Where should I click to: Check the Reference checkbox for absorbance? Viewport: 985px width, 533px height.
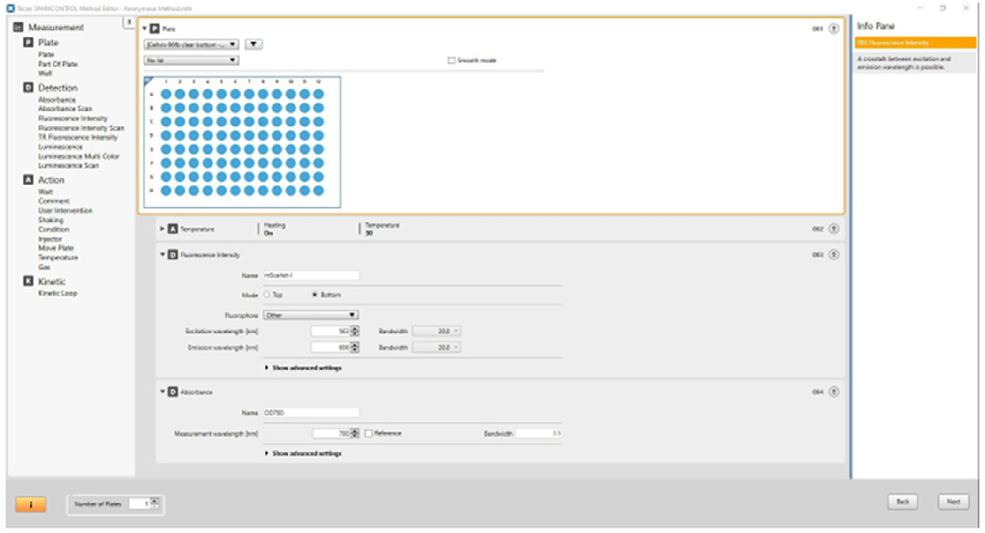(369, 433)
